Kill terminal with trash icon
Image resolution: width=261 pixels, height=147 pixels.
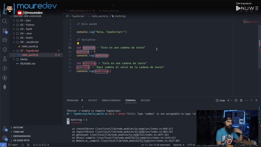pos(241,100)
